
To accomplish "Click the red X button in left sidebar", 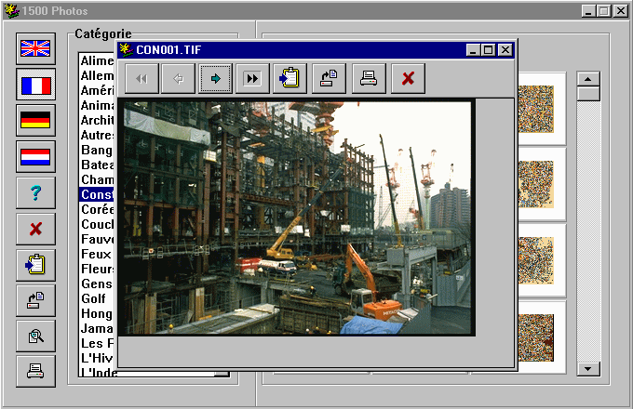I will (35, 228).
